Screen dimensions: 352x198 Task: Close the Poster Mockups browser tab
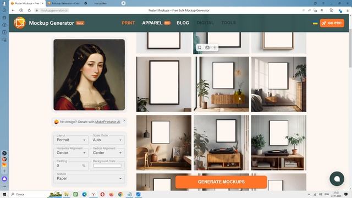43,3
